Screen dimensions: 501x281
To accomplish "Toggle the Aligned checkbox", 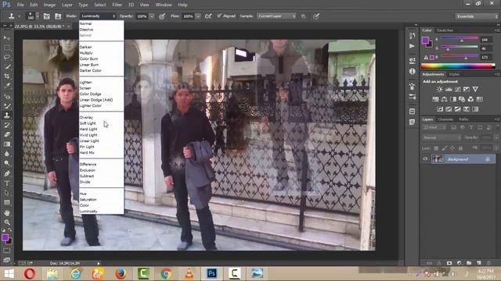I will [219, 16].
